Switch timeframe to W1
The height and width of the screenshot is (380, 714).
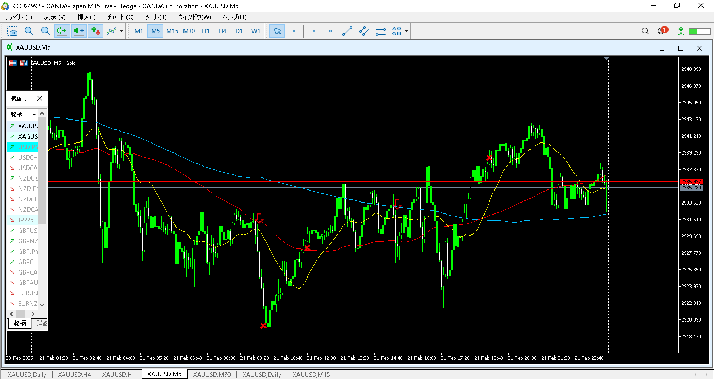pyautogui.click(x=256, y=31)
